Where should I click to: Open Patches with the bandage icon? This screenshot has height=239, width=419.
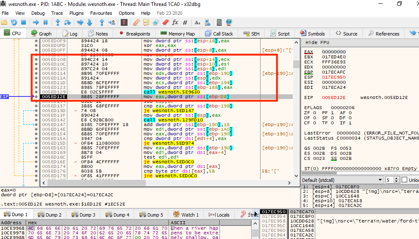tap(136, 22)
